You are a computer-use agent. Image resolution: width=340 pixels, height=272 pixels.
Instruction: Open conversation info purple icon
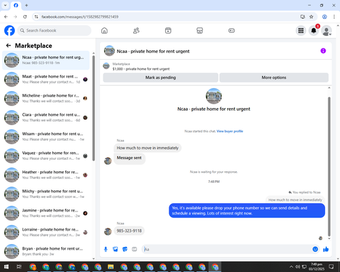(323, 51)
